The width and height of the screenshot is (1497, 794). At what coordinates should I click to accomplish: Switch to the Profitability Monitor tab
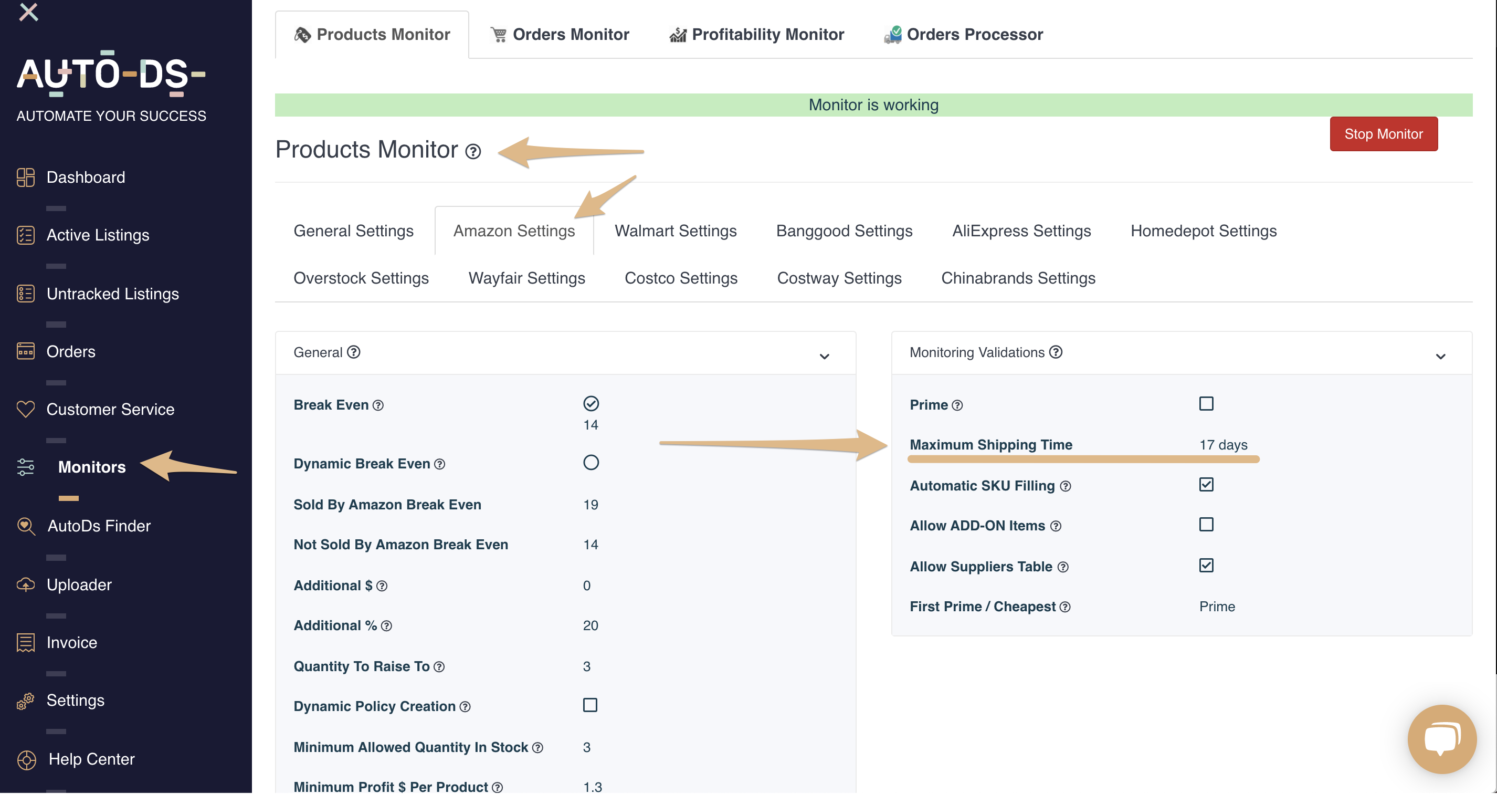click(757, 34)
